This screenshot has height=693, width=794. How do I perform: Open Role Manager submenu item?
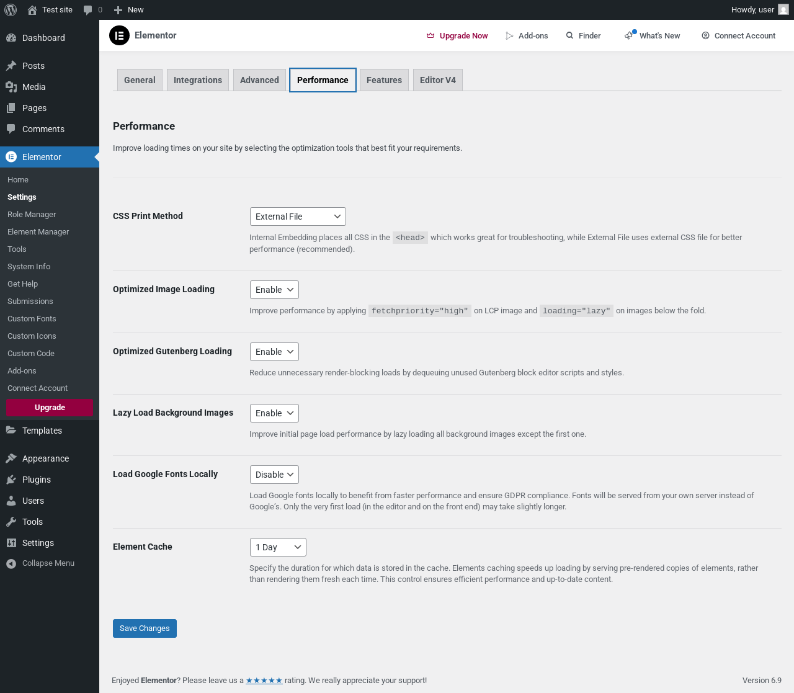point(50,215)
